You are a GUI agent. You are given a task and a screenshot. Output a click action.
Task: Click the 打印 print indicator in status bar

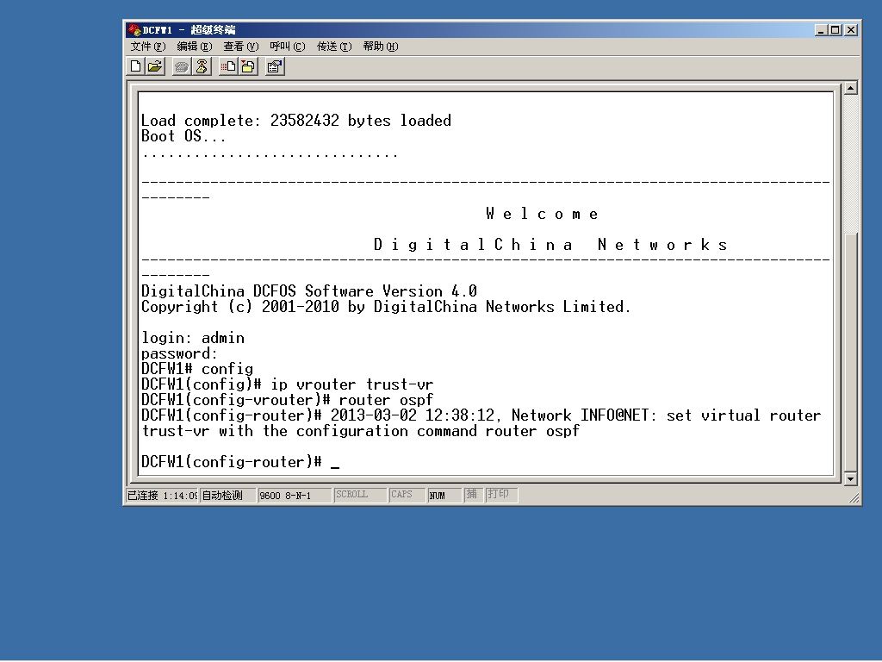(x=500, y=495)
